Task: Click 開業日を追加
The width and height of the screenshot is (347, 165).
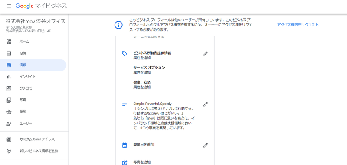Action: click(x=144, y=145)
